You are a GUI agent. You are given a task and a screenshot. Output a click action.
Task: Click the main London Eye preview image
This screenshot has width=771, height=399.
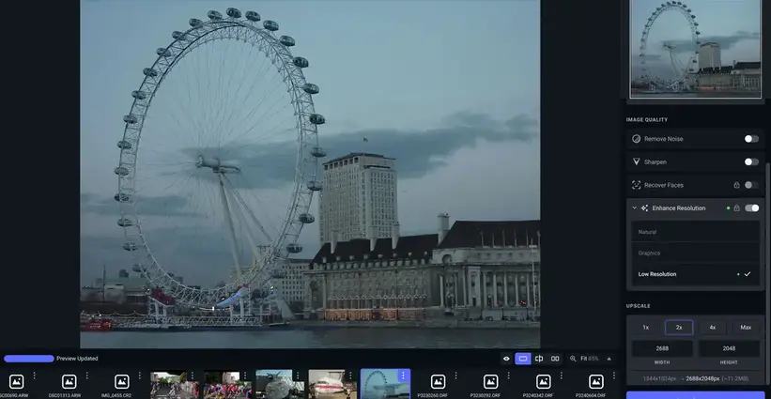pyautogui.click(x=310, y=174)
